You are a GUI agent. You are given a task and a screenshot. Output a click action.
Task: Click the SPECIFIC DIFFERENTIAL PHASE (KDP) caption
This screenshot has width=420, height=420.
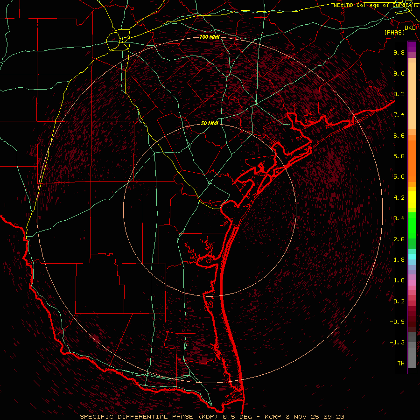click(148, 417)
